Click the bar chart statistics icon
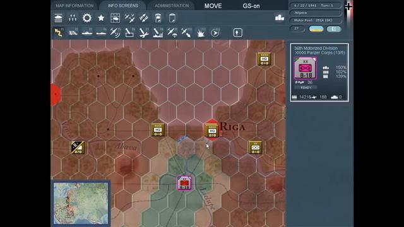Image resolution: width=404 pixels, height=227 pixels. pos(280,18)
